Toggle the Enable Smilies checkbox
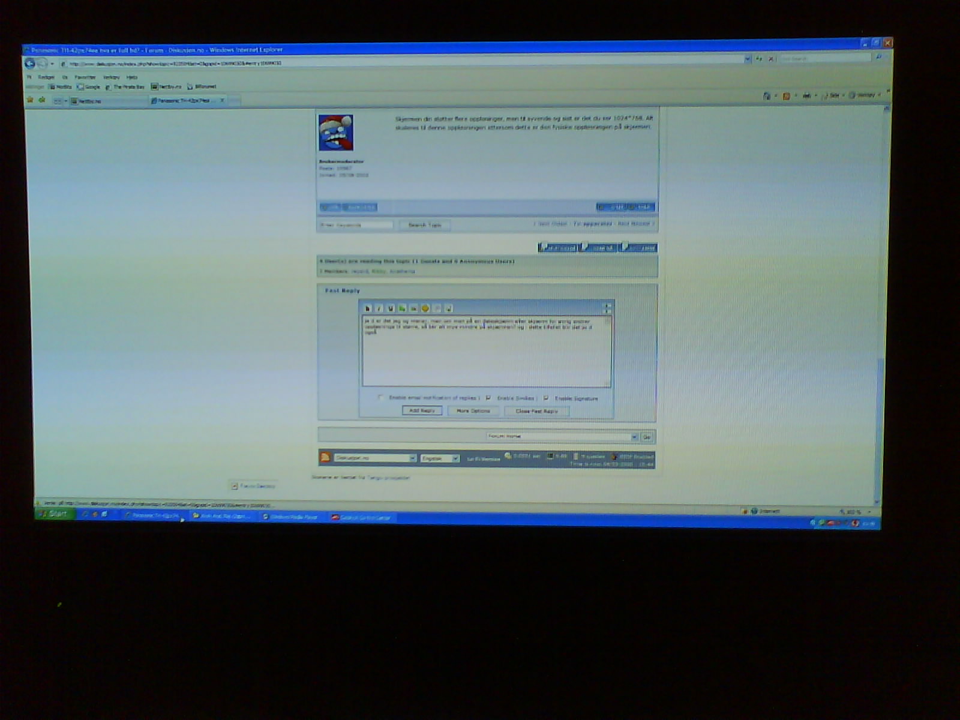 click(488, 398)
